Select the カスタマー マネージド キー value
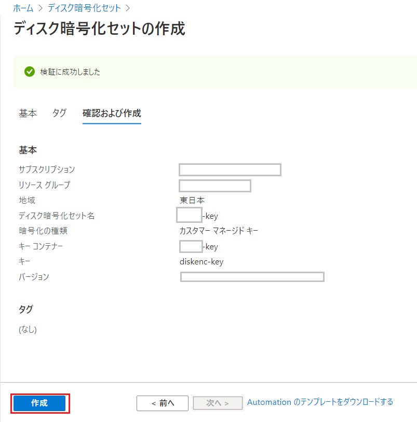The height and width of the screenshot is (422, 417). (x=219, y=231)
